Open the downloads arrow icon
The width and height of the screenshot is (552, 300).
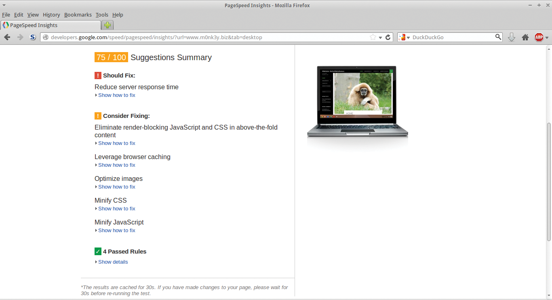[511, 37]
